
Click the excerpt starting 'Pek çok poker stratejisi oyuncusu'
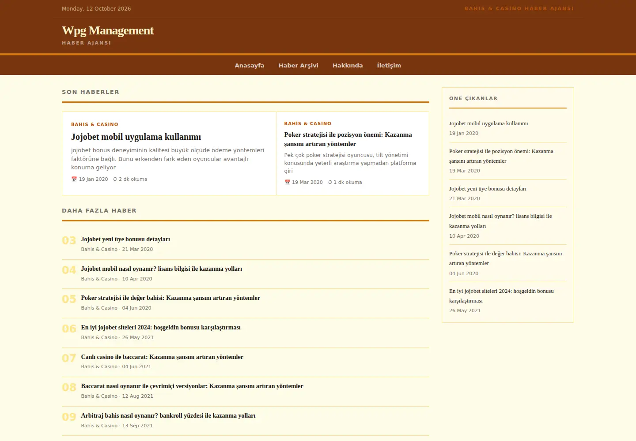tap(350, 163)
